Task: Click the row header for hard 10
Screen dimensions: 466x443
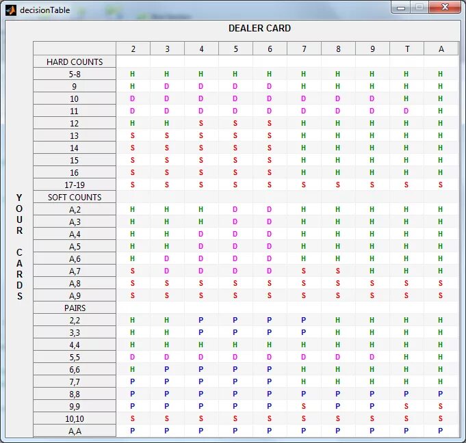Action: point(75,98)
